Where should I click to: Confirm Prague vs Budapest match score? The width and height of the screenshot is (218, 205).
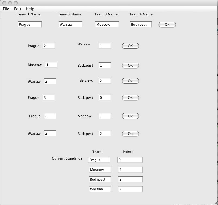[x=130, y=98]
